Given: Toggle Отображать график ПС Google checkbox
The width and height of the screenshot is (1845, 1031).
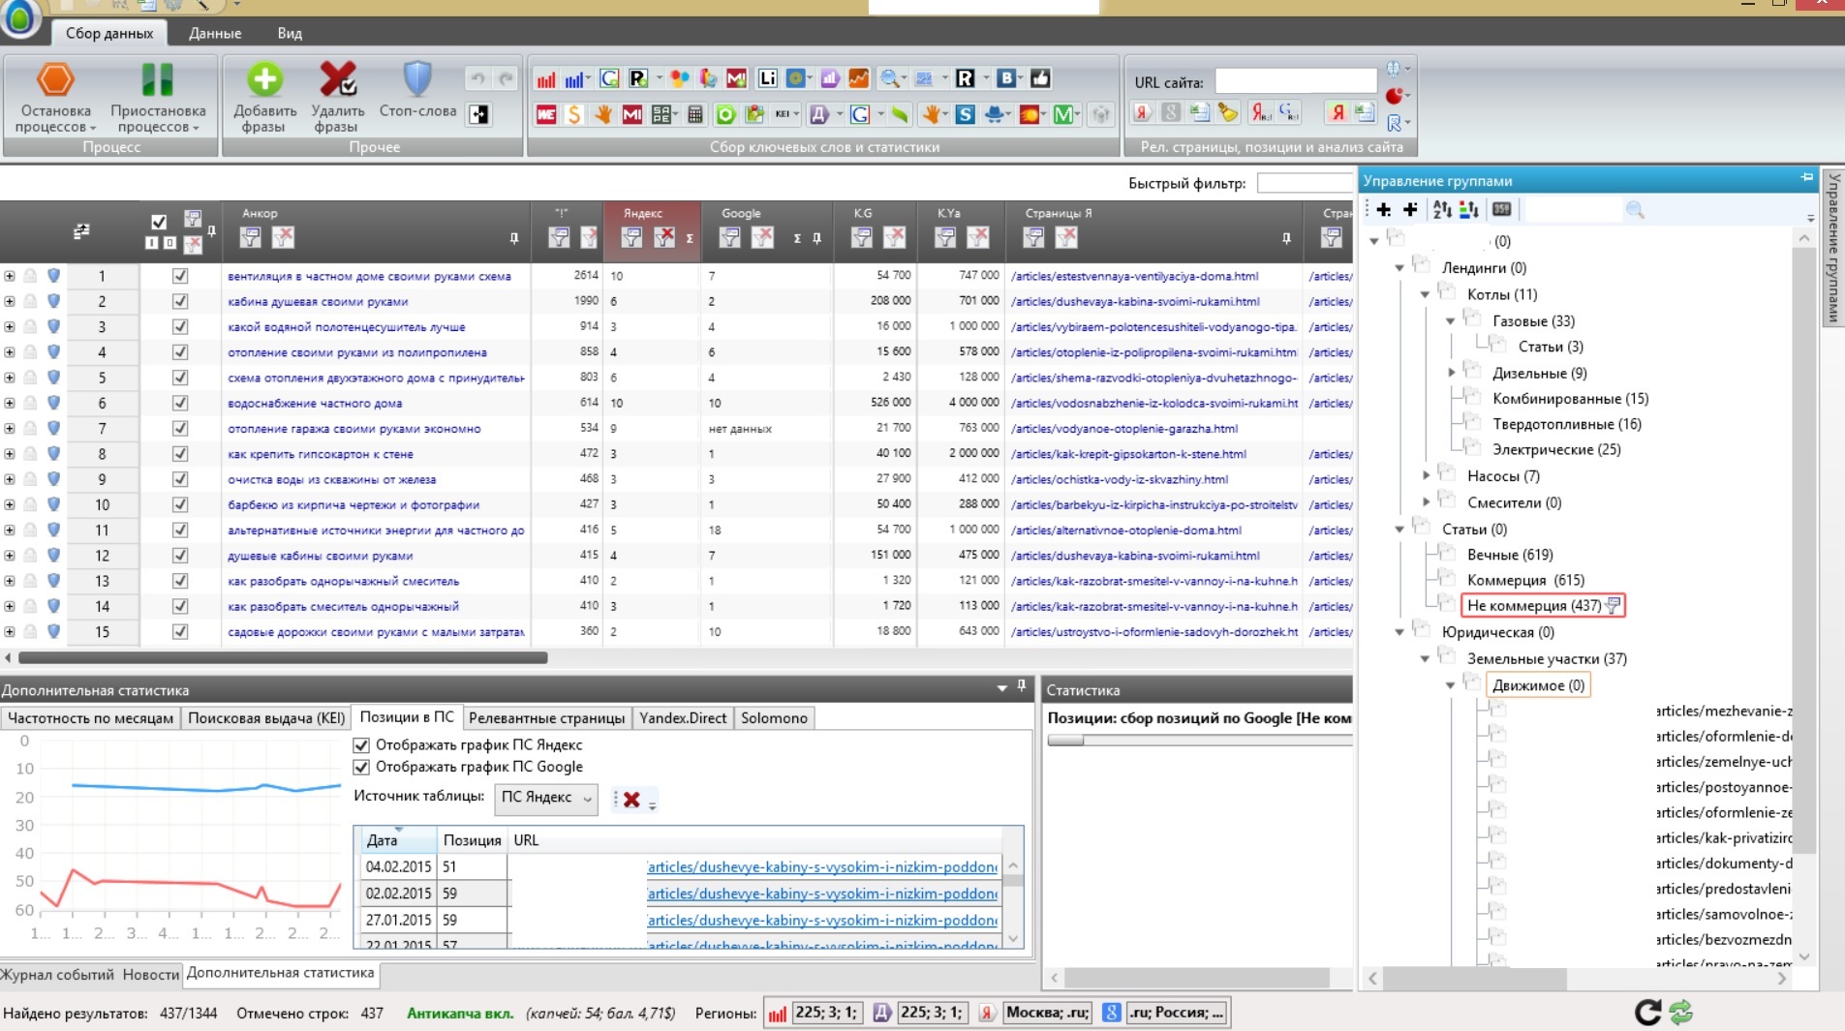Looking at the screenshot, I should pyautogui.click(x=361, y=767).
